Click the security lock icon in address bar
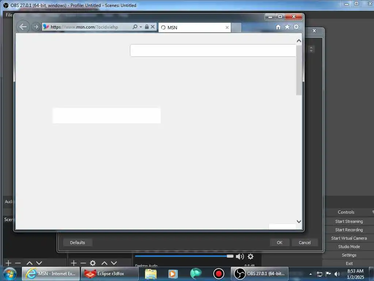The width and height of the screenshot is (374, 281). click(x=147, y=27)
